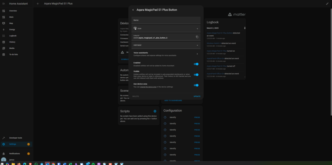This screenshot has width=332, height=165.
Task: Select To-do lists in the sidebar
Action: [x=13, y=54]
